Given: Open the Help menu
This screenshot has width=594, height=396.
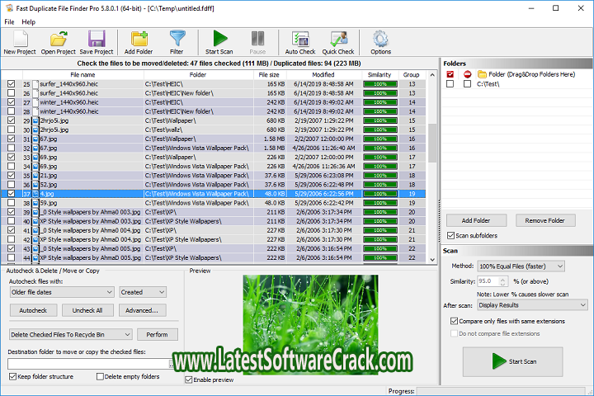Looking at the screenshot, I should 29,21.
